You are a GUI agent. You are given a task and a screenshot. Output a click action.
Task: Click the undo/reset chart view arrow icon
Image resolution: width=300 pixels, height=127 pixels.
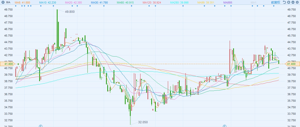click(284, 2)
